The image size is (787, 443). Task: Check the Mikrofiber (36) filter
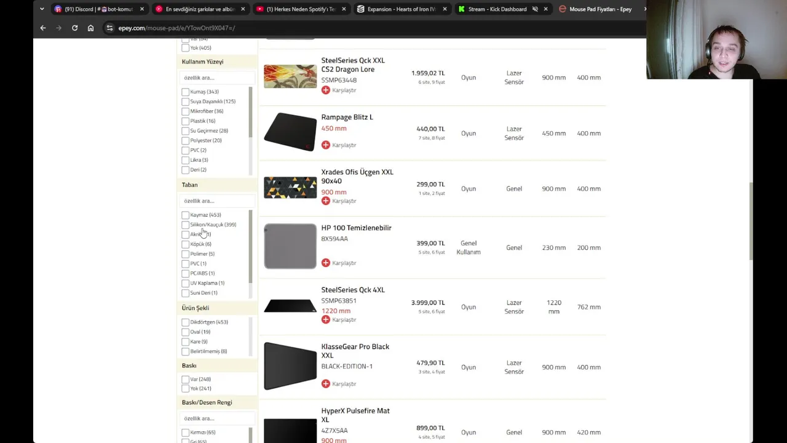pos(185,111)
